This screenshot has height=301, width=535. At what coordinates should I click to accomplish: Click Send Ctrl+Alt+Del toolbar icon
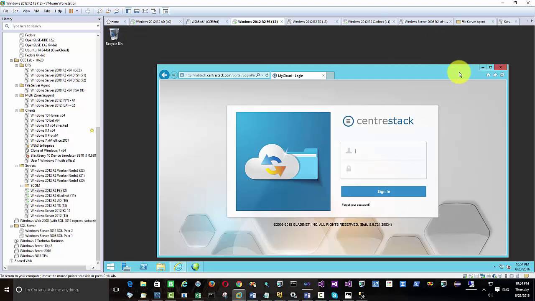(88, 11)
